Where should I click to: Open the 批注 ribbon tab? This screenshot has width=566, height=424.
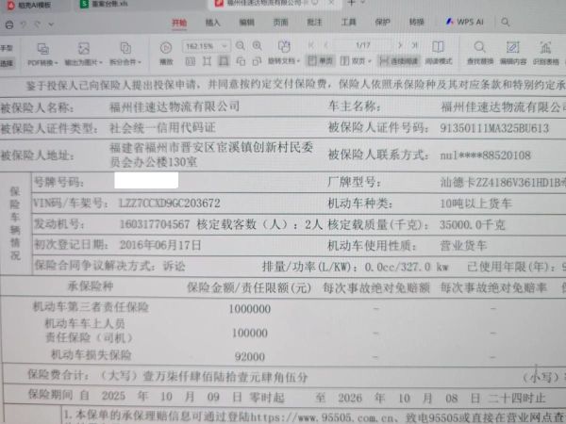click(x=314, y=23)
